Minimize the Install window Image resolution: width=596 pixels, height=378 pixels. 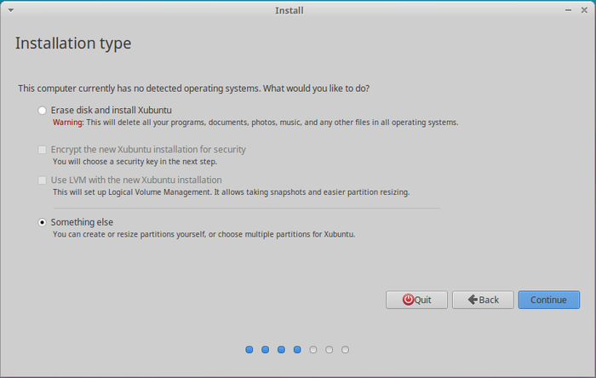coord(568,10)
